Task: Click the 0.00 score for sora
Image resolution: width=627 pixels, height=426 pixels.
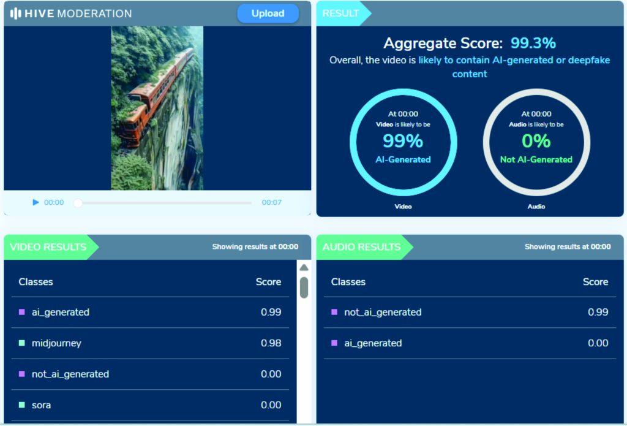Action: coord(271,405)
